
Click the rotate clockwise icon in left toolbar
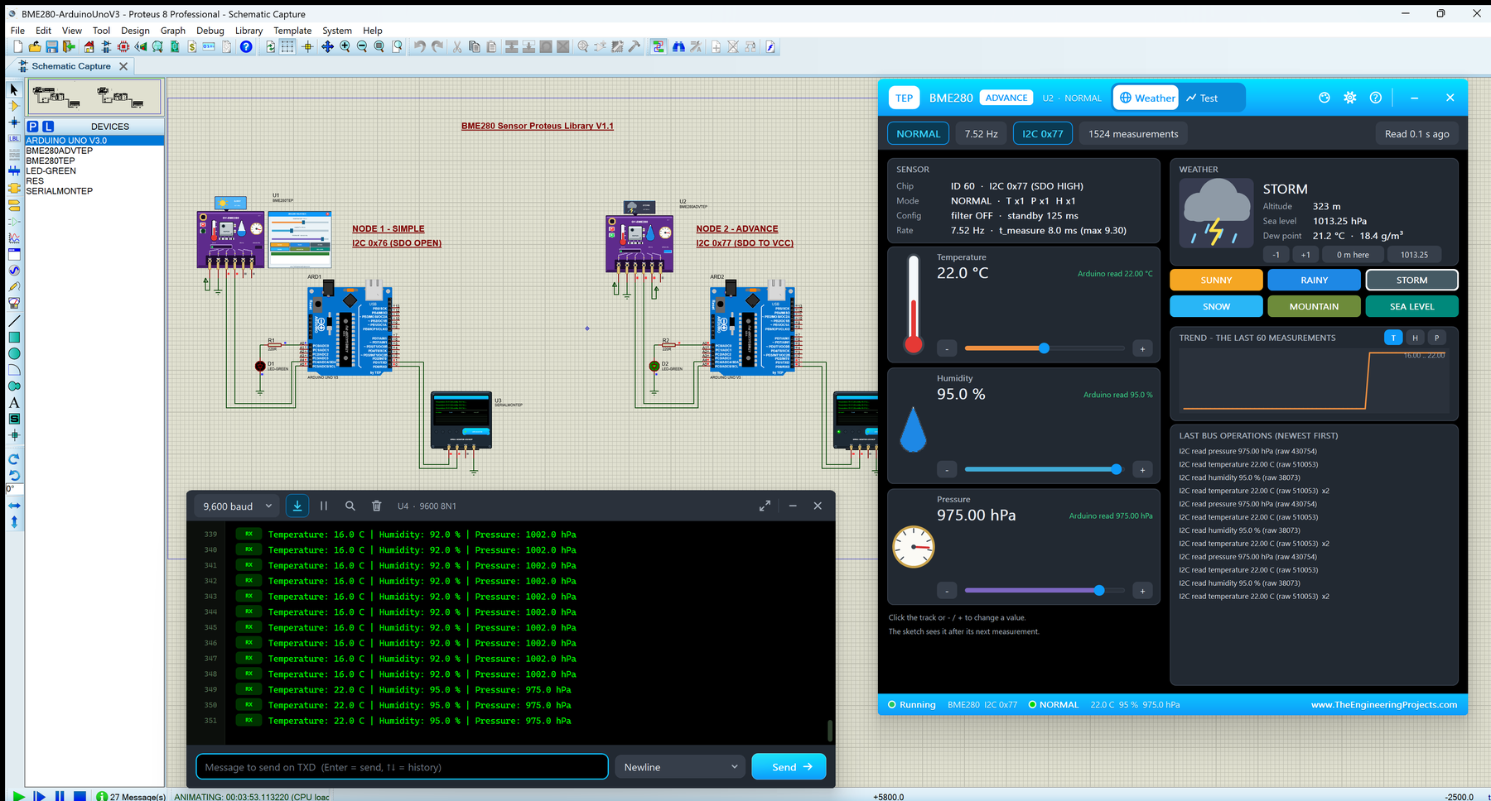coord(14,459)
